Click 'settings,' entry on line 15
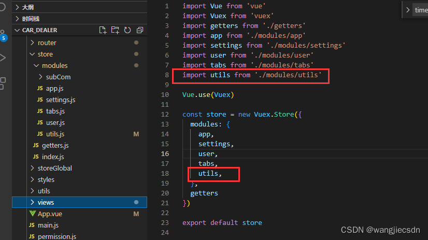Screen dimensions: 428x240 (216, 144)
